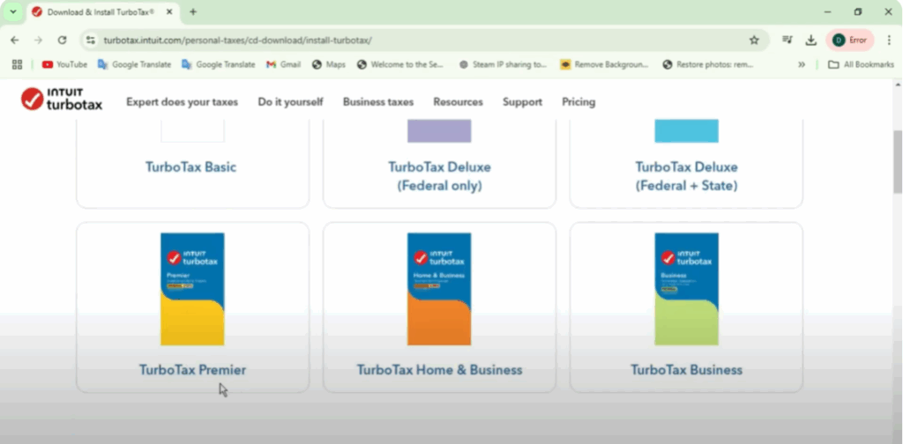This screenshot has height=444, width=903.
Task: Select the TurboTax Premier link
Action: click(192, 370)
